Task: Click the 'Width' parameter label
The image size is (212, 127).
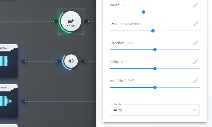Action: [114, 5]
